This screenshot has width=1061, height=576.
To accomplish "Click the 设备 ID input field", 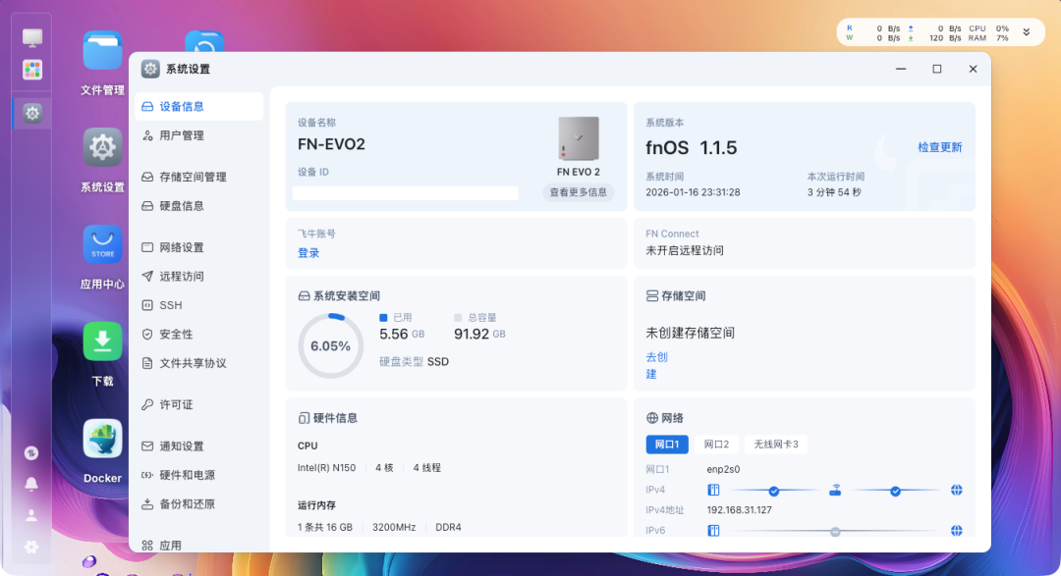I will pos(405,192).
